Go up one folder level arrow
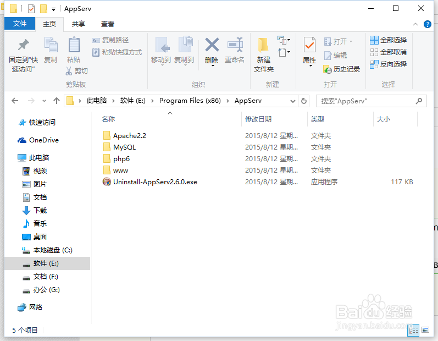The width and height of the screenshot is (438, 341). [x=57, y=101]
